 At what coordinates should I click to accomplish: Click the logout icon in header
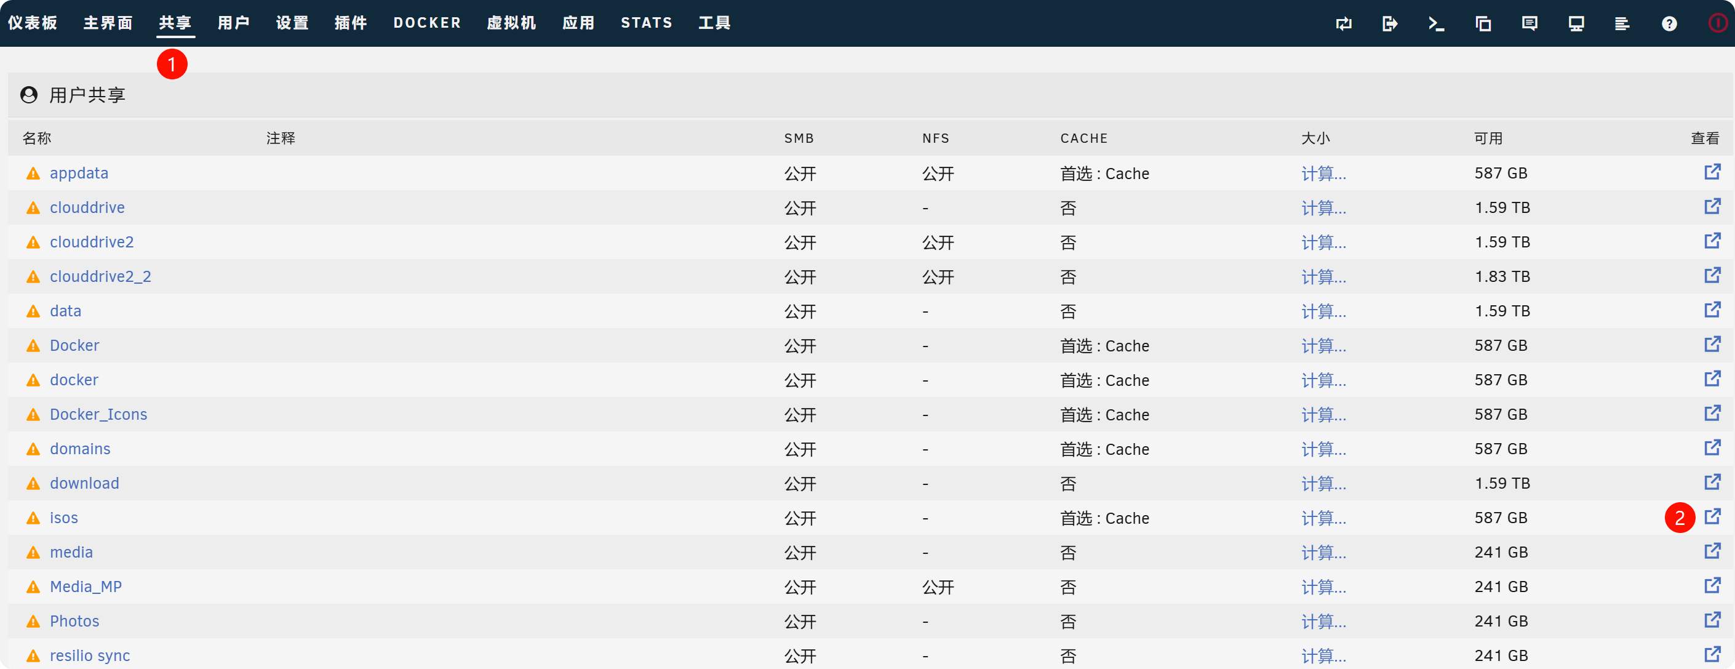tap(1389, 23)
